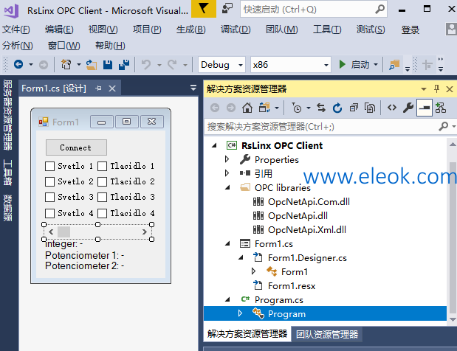The image size is (457, 351).
Task: Expand the 引用 references node
Action: pos(227,173)
